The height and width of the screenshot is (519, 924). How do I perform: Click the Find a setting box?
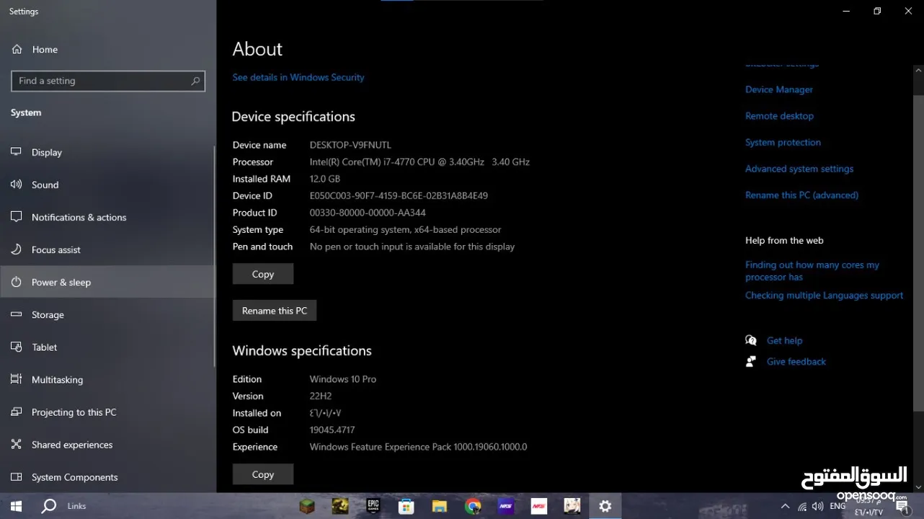(x=108, y=81)
